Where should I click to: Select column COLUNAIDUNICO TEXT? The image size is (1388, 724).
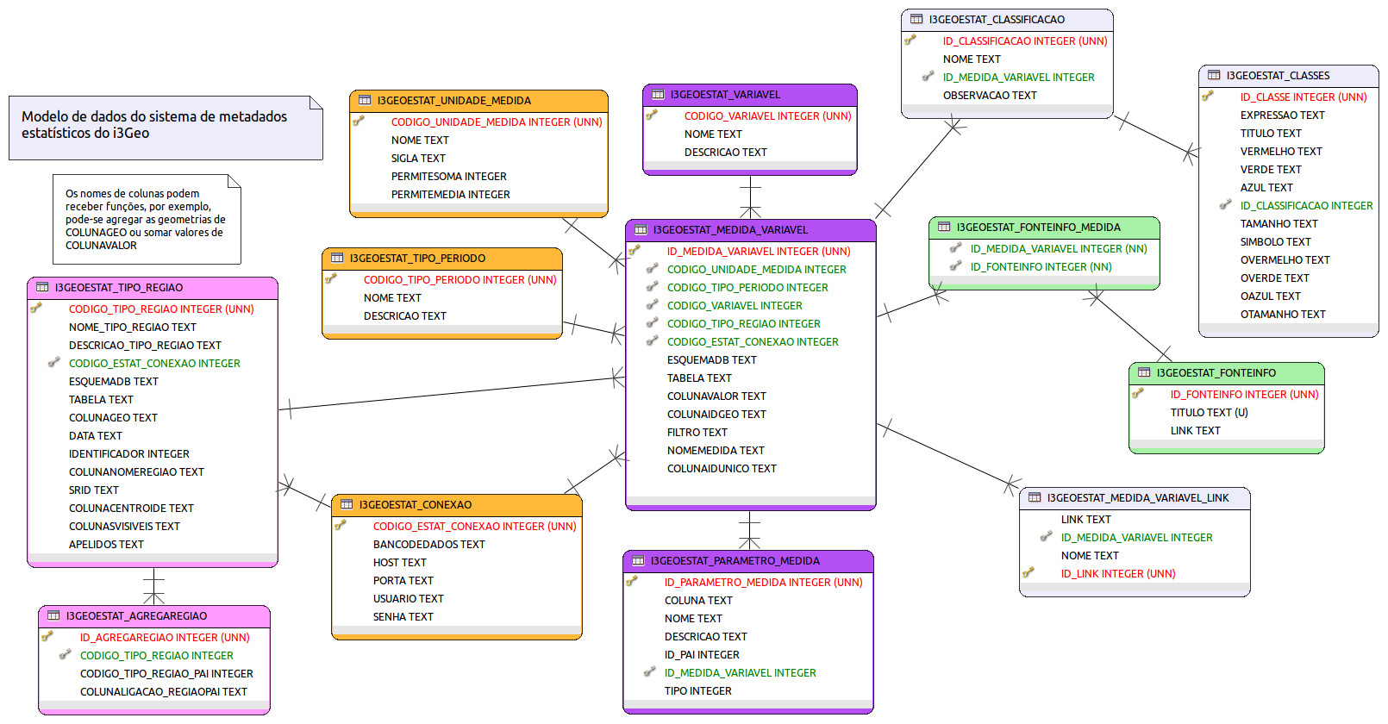click(722, 469)
